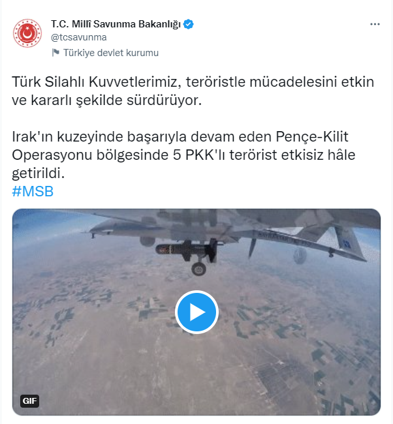Play the GIF with the blue play button
The height and width of the screenshot is (424, 393).
click(196, 312)
